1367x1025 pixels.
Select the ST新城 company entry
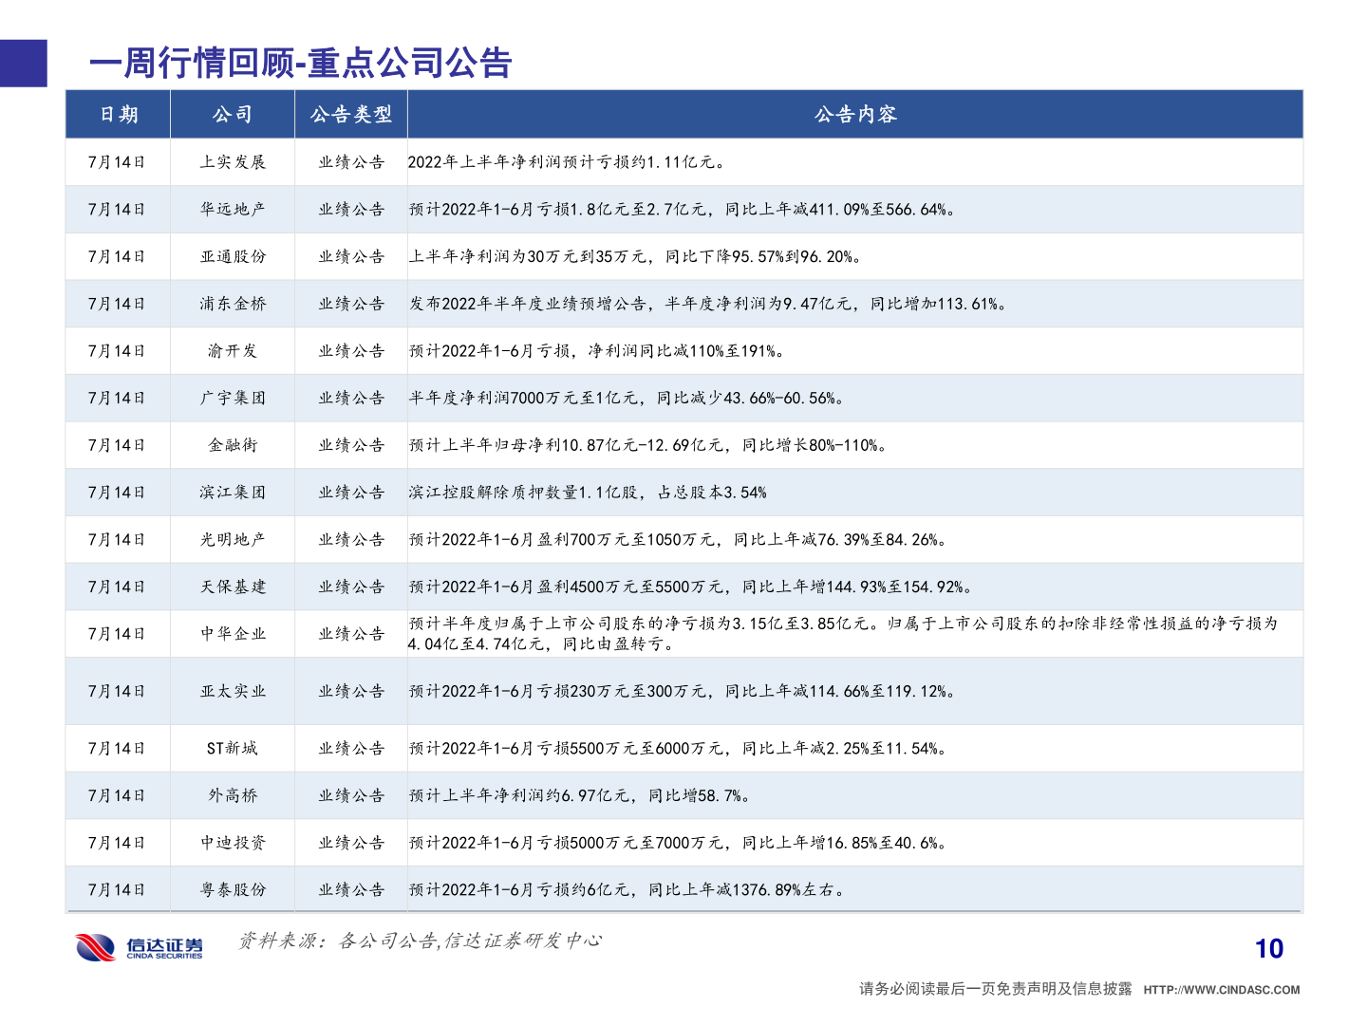[x=233, y=748]
